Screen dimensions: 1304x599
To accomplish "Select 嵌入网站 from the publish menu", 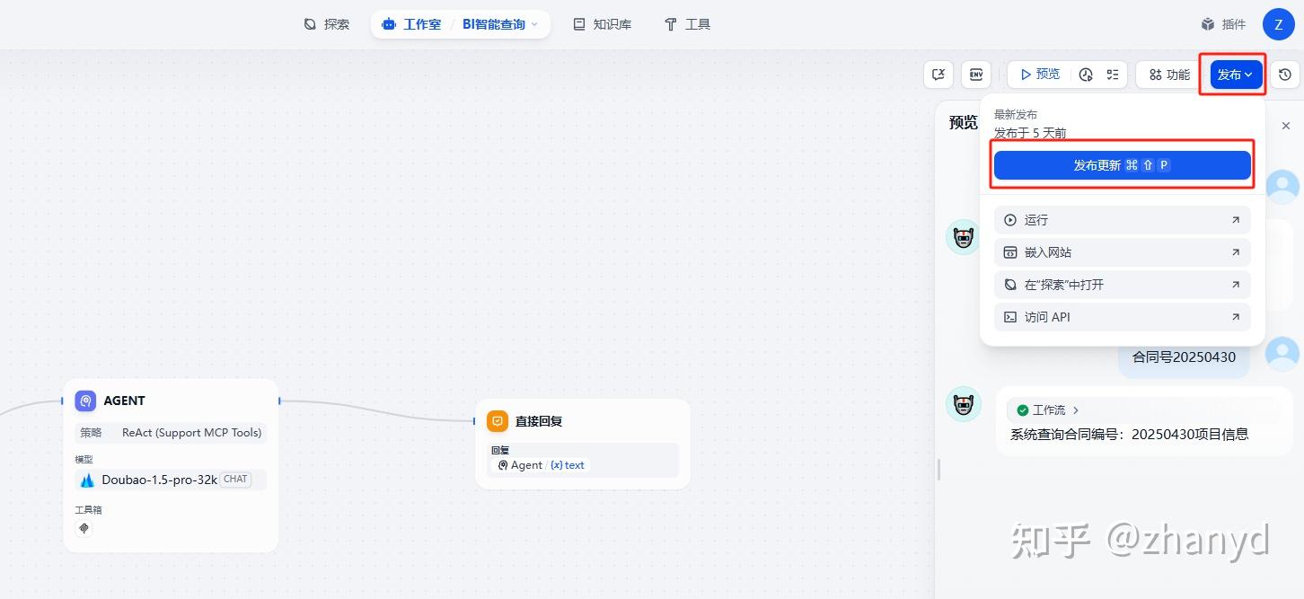I will (1122, 252).
